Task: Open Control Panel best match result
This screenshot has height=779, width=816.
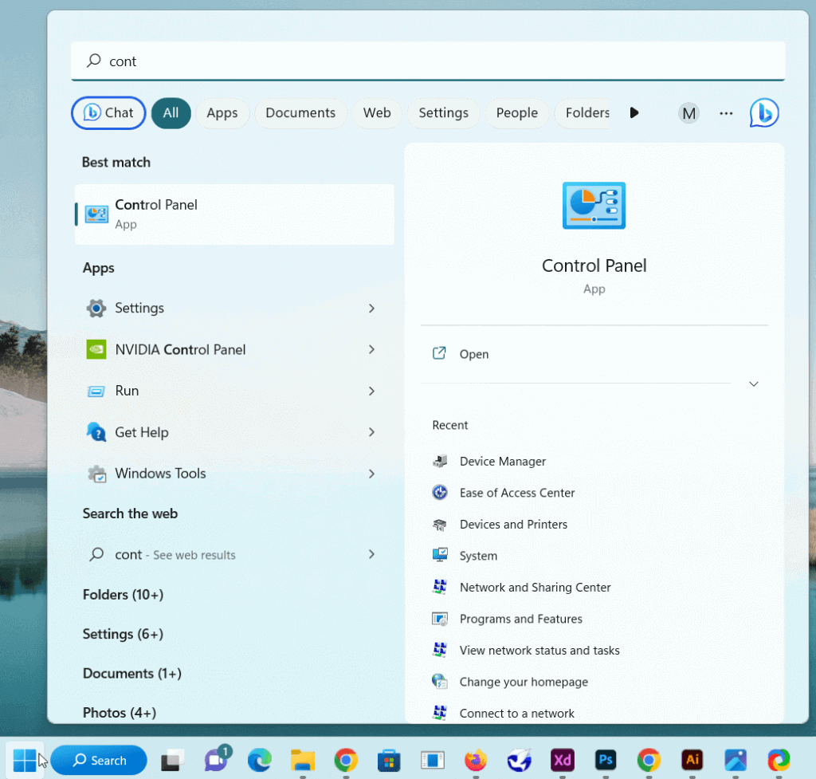Action: coord(234,214)
